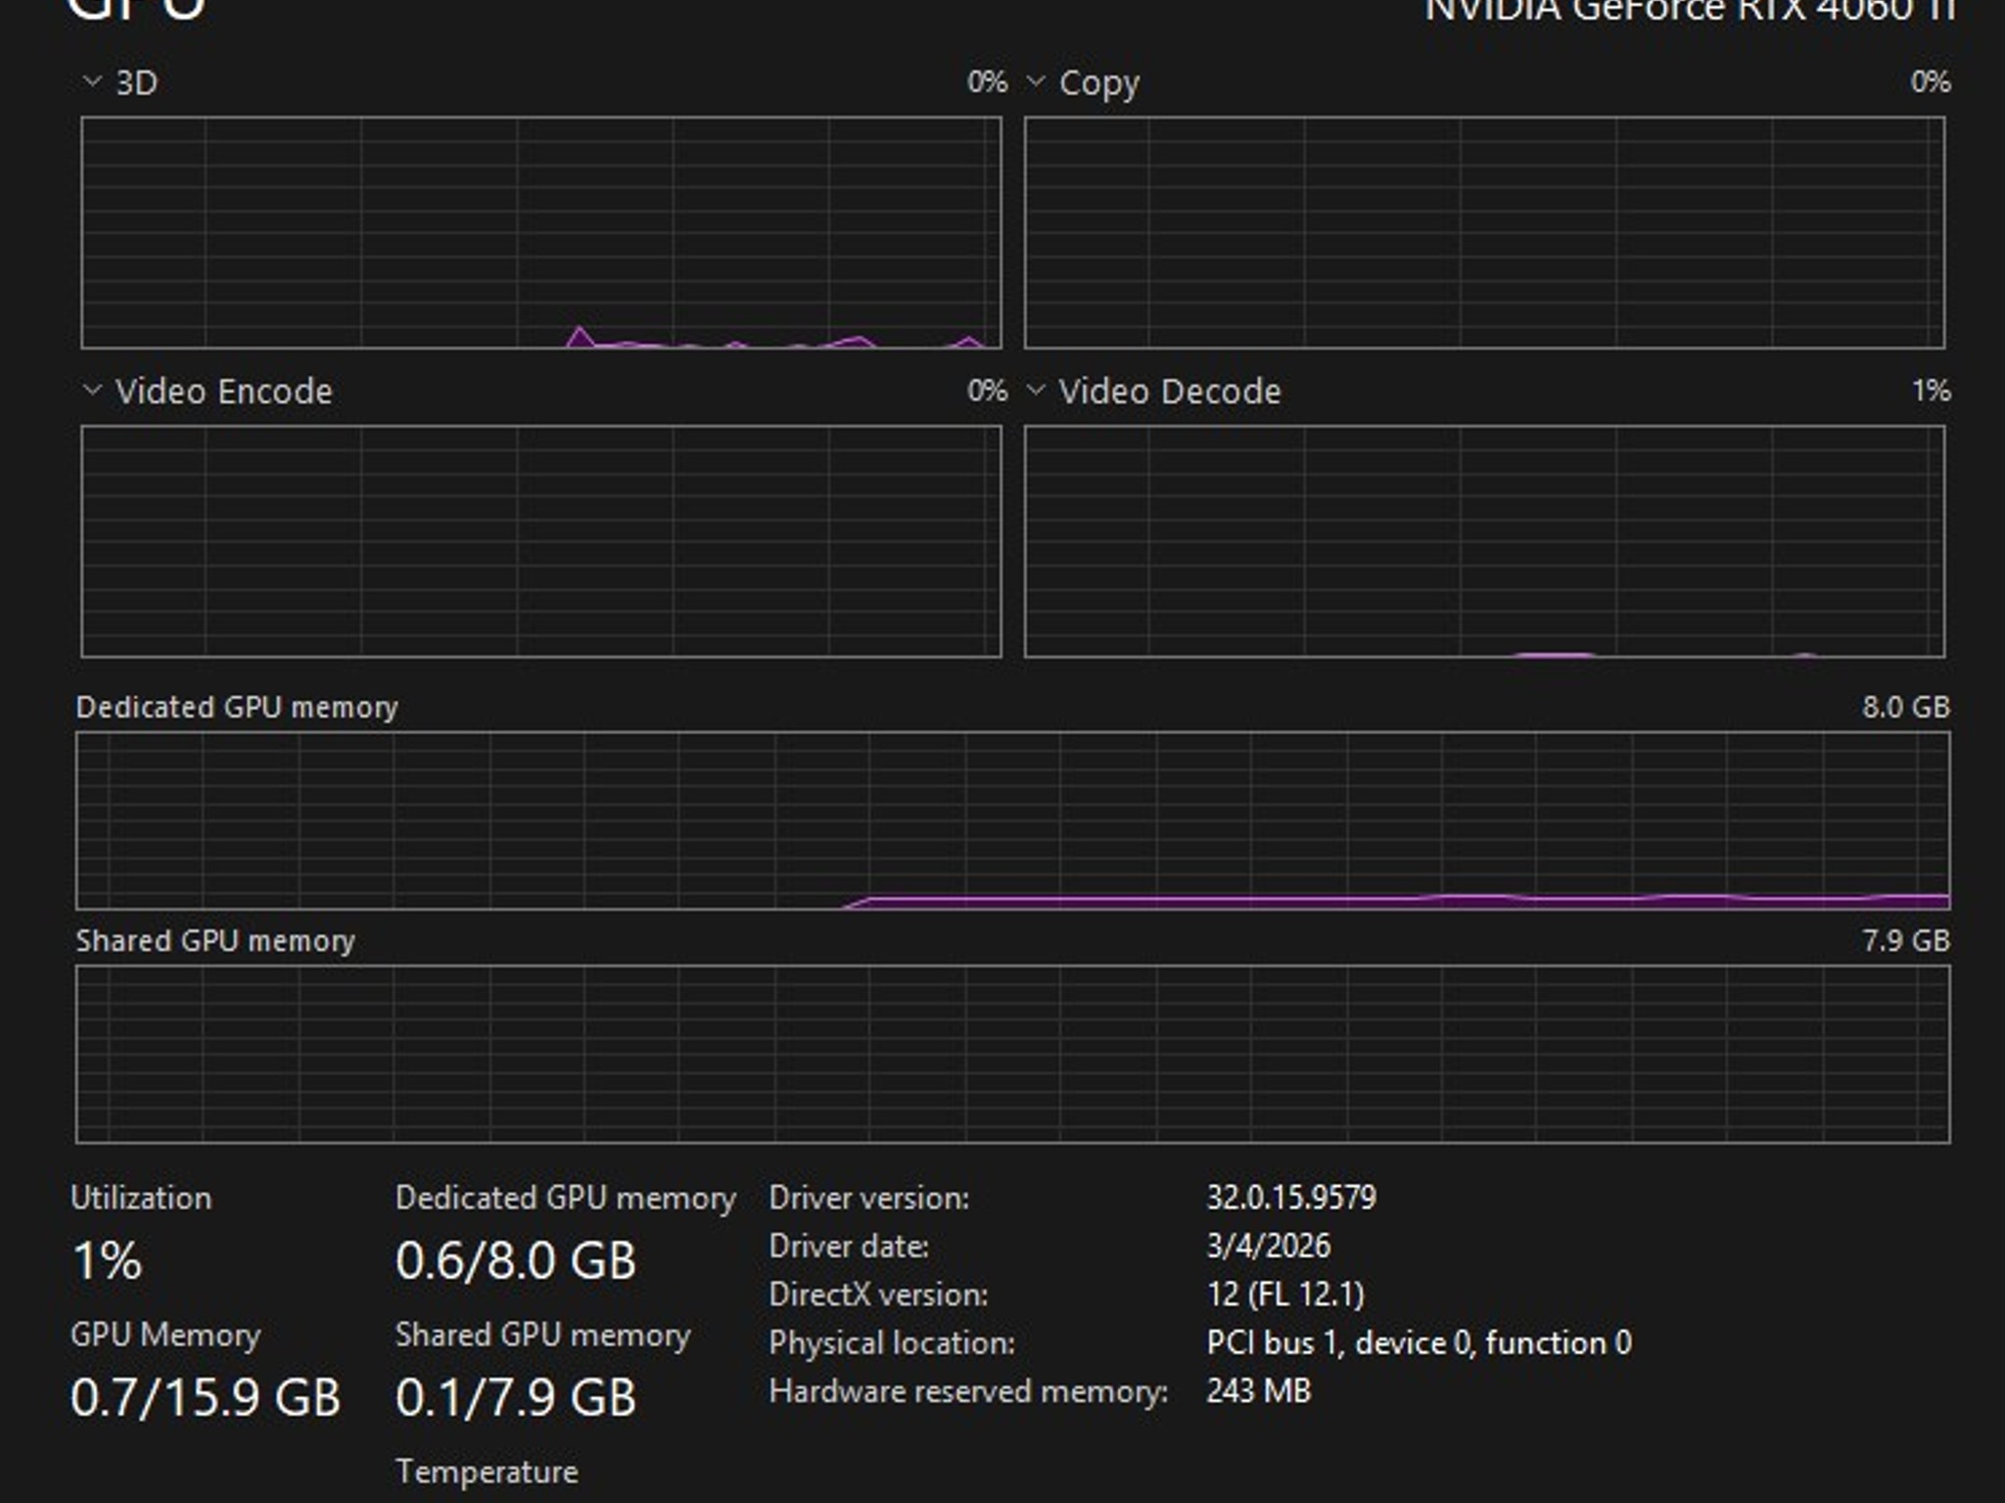Screen dimensions: 2005x1503
Task: Click the PCI bus physical location text
Action: (1419, 1343)
